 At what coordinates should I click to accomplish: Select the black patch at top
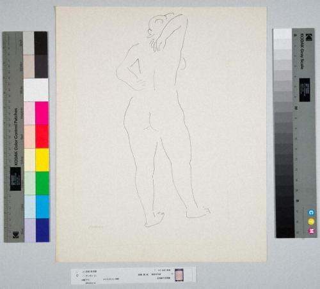tap(41, 43)
